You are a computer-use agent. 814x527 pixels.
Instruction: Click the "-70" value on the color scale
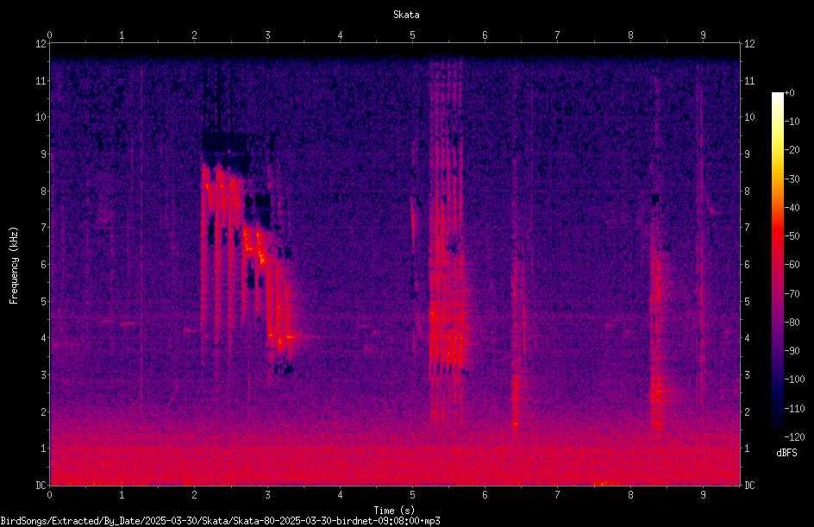pyautogui.click(x=792, y=294)
